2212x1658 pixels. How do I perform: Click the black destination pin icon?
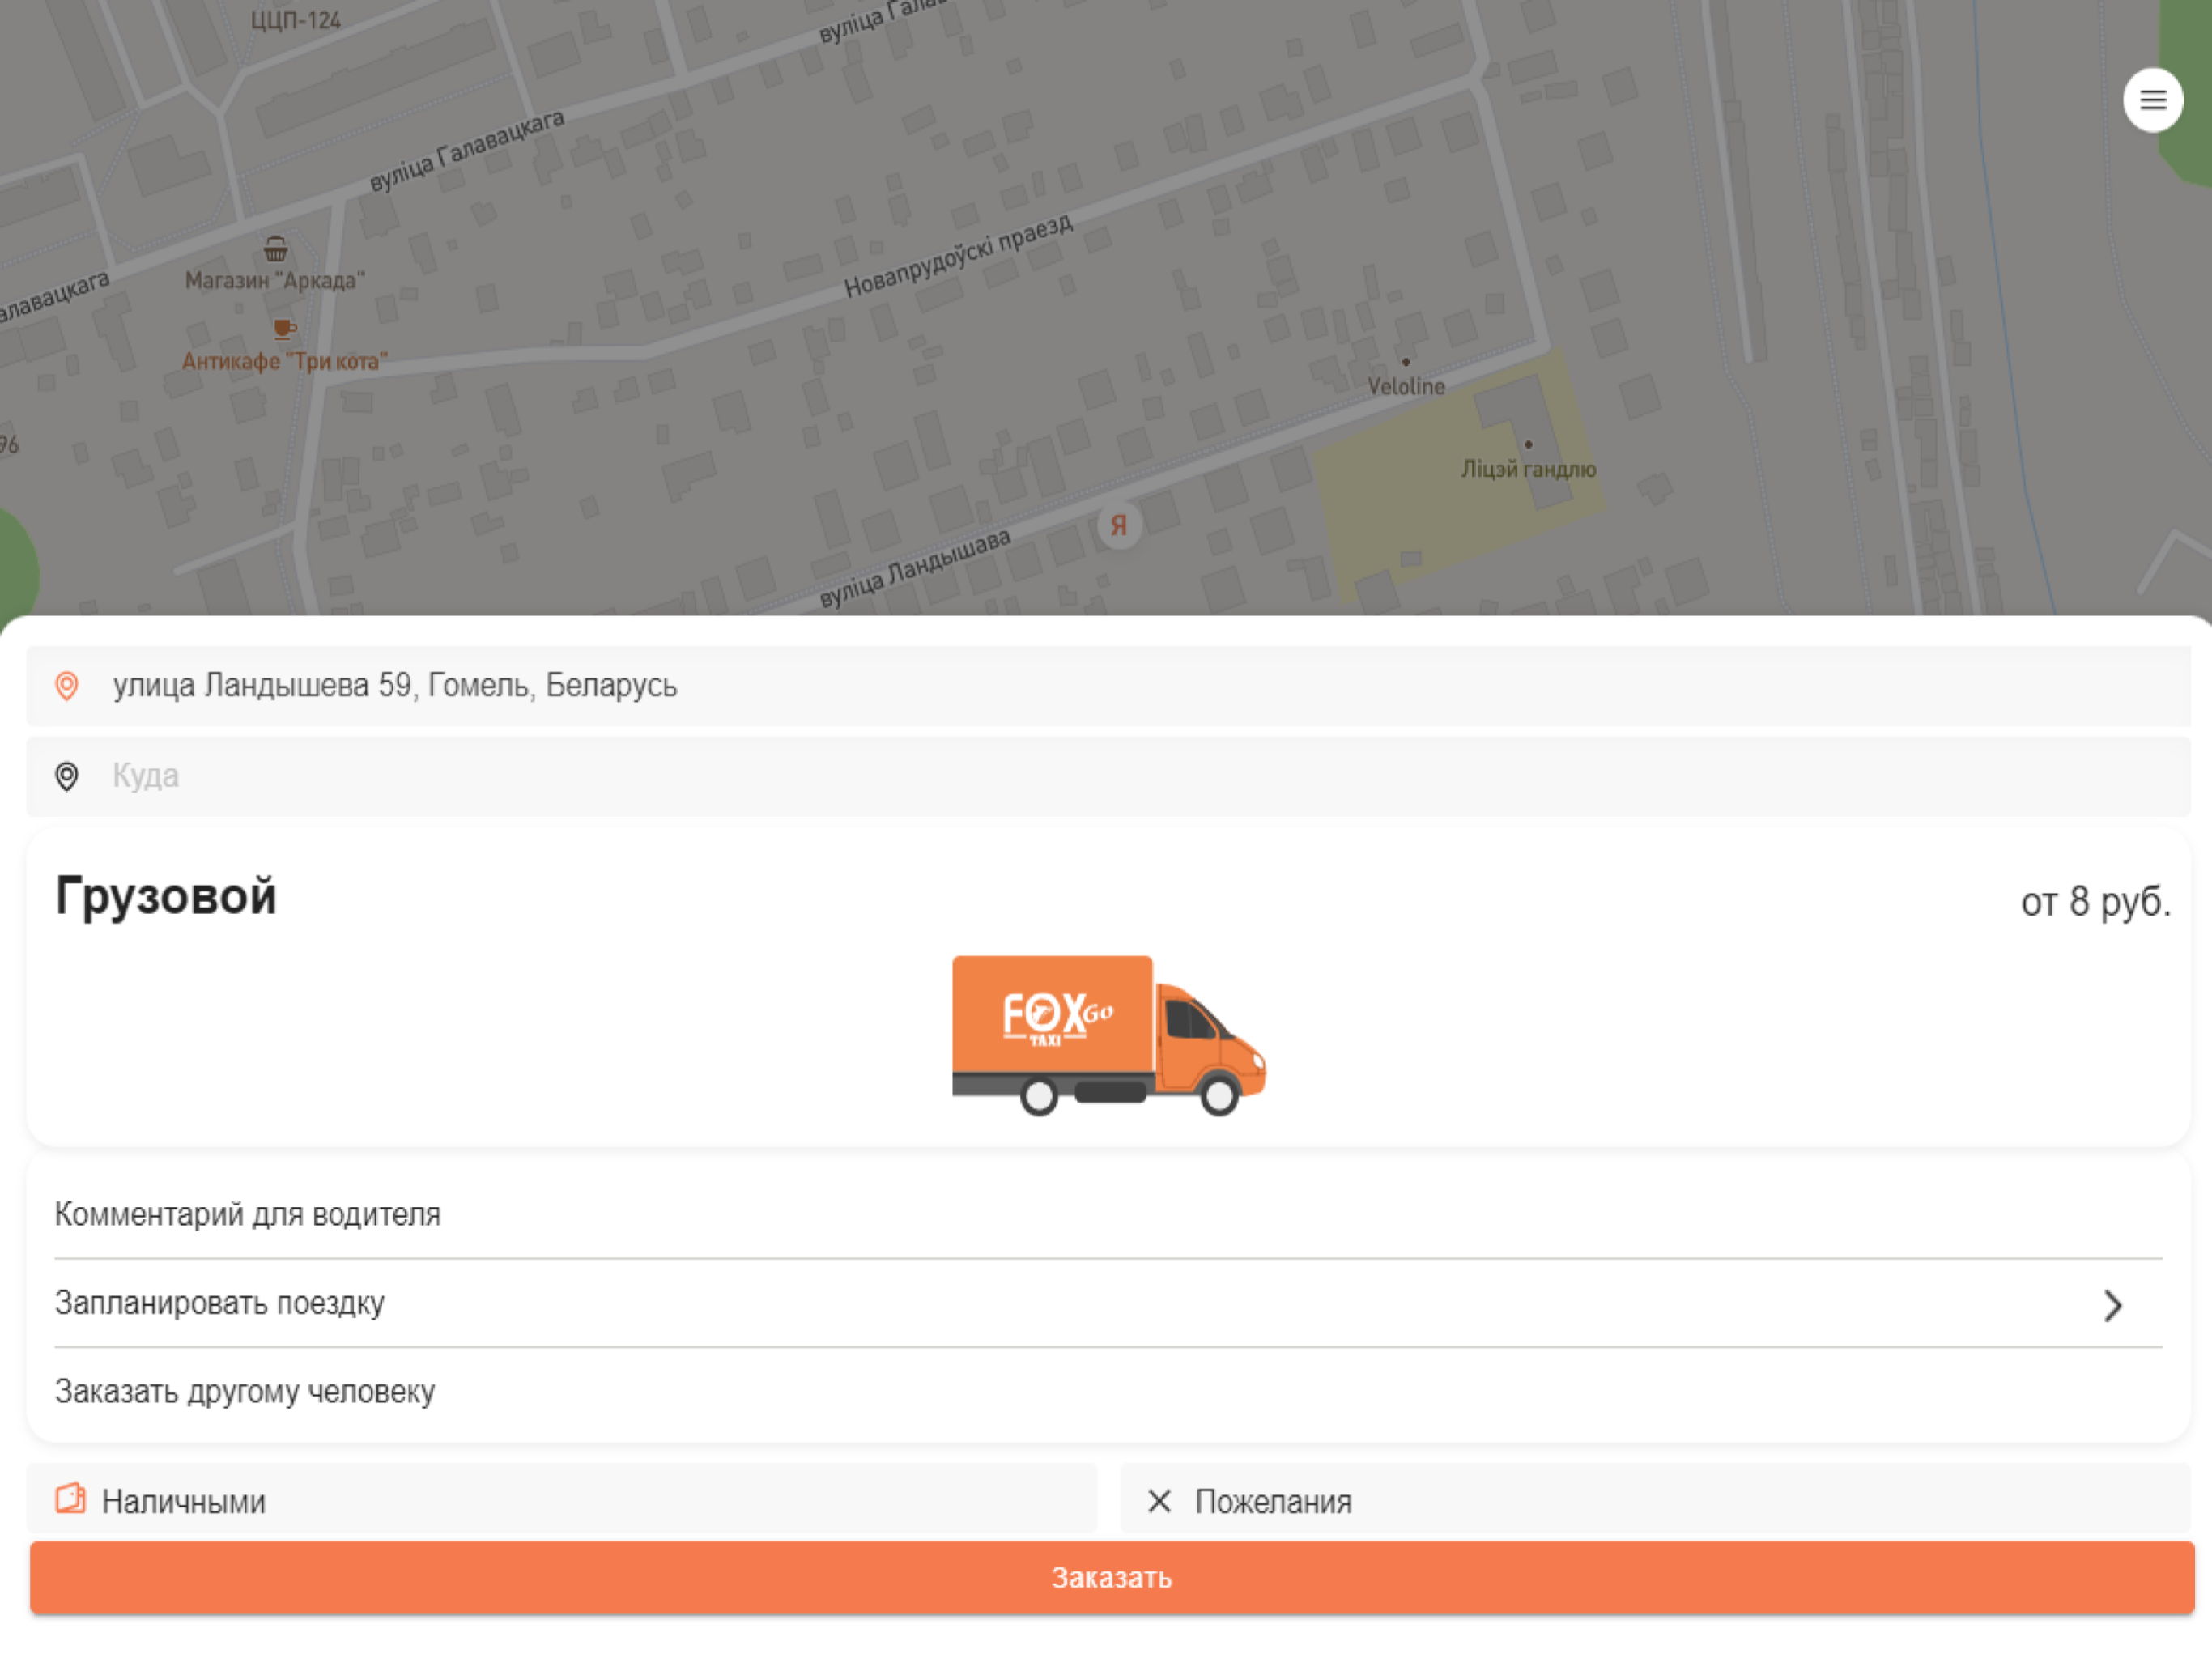67,776
